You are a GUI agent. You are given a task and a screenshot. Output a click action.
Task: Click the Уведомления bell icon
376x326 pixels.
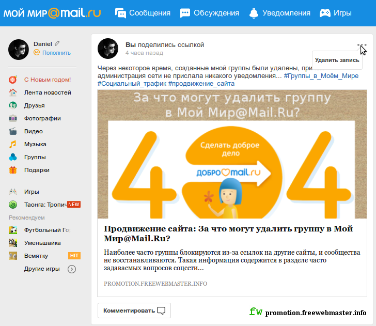pos(254,13)
